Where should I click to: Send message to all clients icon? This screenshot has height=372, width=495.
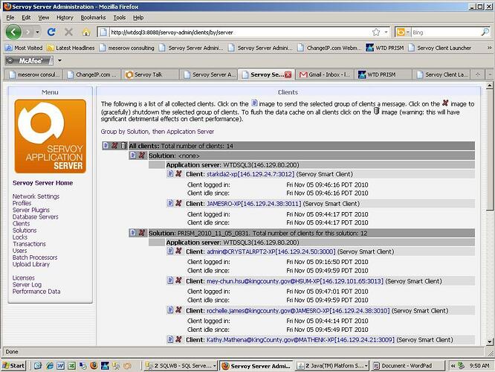[106, 145]
